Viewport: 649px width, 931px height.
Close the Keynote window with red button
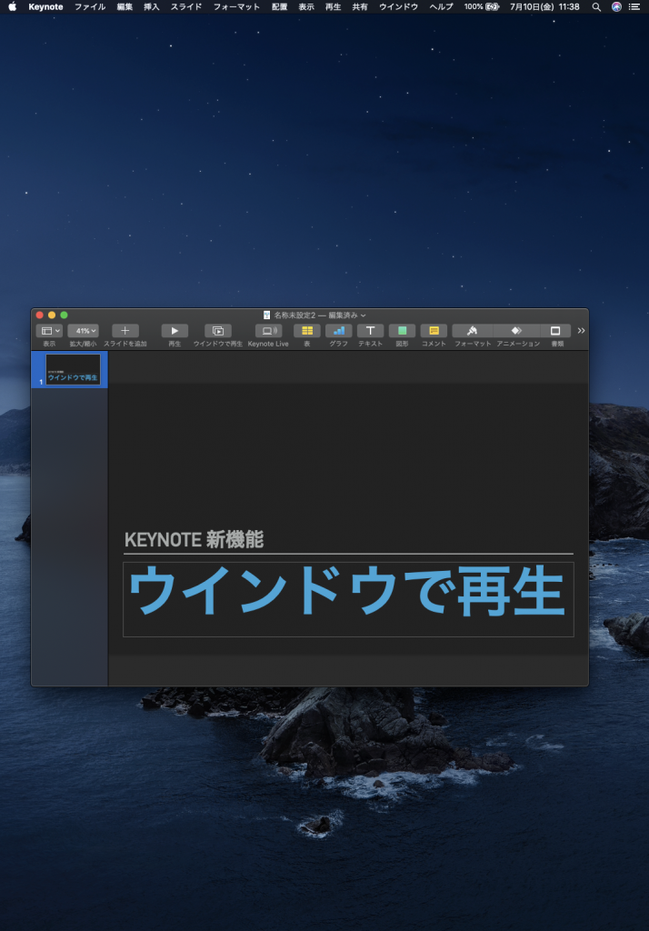40,315
